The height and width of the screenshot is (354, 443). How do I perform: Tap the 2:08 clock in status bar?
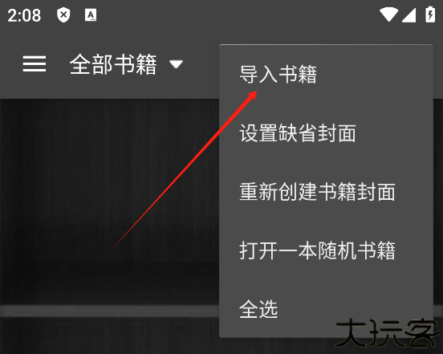24,15
